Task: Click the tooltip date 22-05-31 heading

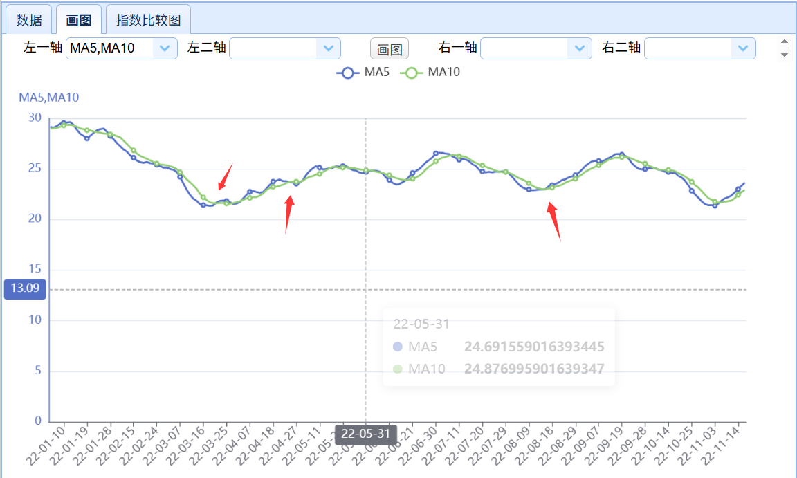Action: tap(421, 324)
